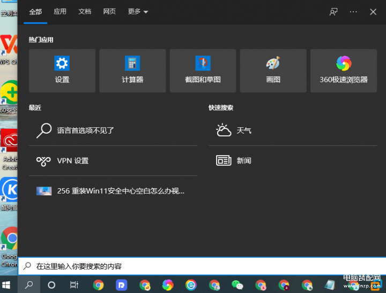Viewport: 386px width, 293px height.
Task: Click the thumbnail of the 256 重装Win11 file
Action: point(44,191)
